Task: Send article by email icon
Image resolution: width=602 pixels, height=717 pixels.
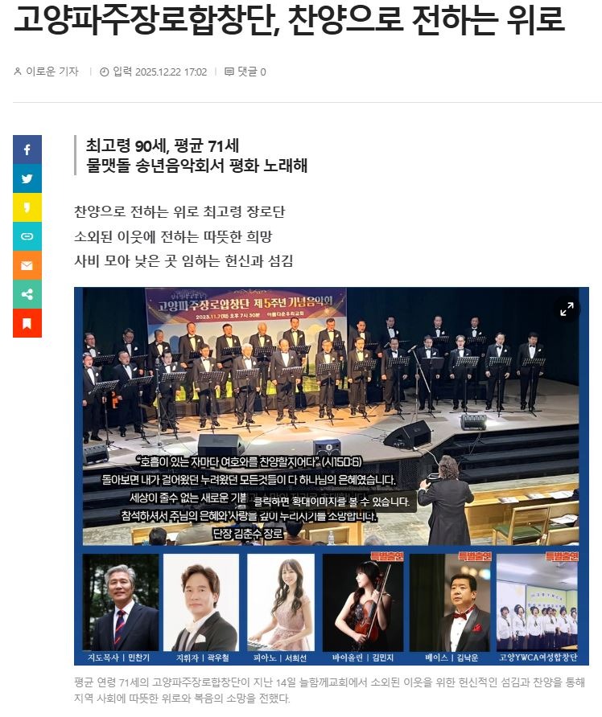Action: 27,265
